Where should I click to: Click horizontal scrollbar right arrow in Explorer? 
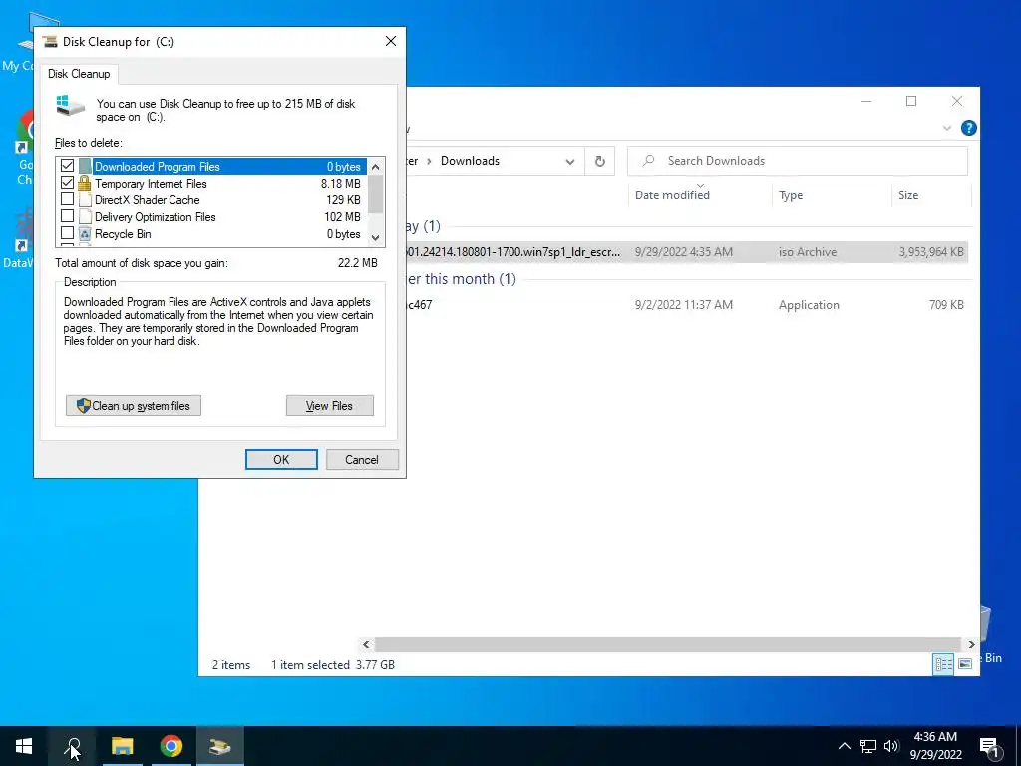[971, 644]
